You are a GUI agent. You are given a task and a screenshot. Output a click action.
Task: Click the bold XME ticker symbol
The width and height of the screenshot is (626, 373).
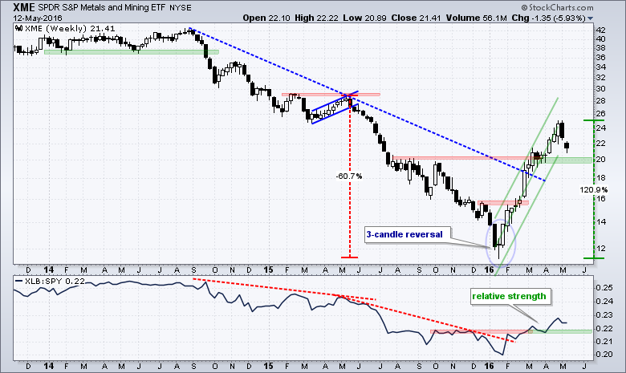pyautogui.click(x=23, y=7)
